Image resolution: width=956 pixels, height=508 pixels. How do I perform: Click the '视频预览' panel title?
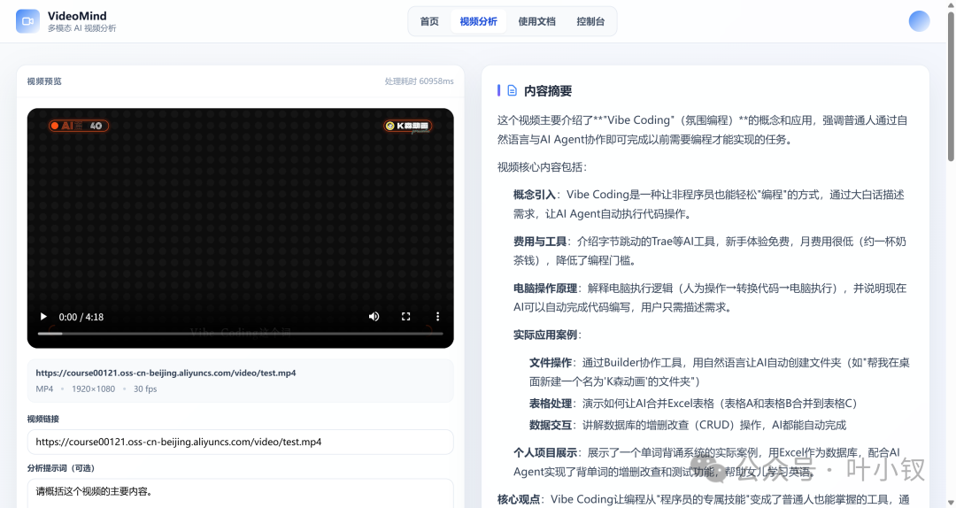click(44, 81)
